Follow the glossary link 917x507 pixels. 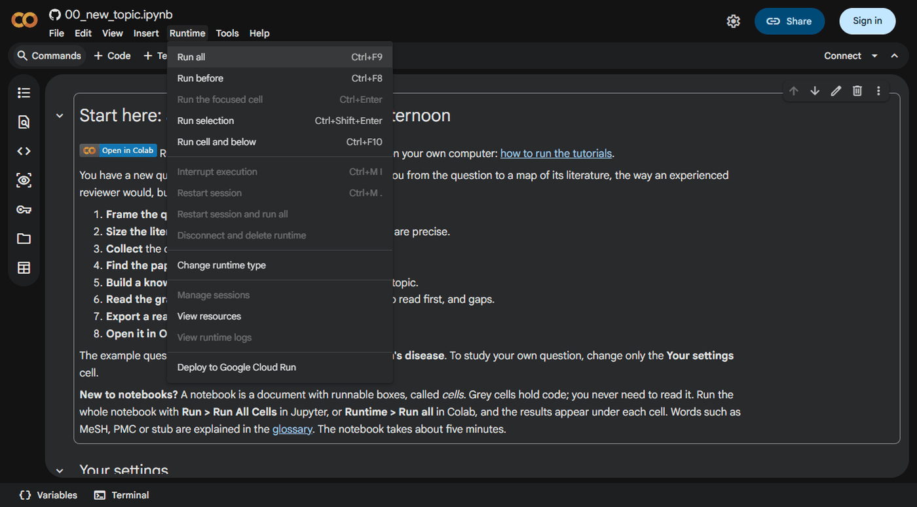click(292, 429)
